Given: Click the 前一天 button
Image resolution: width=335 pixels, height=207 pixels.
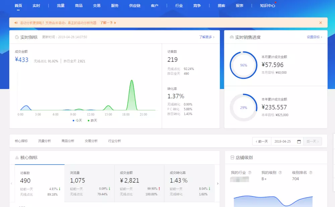Looking at the screenshot, I should point(262,141).
